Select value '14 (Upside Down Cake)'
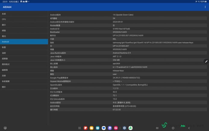Viewport: 209px width, 131px height. (x=123, y=15)
